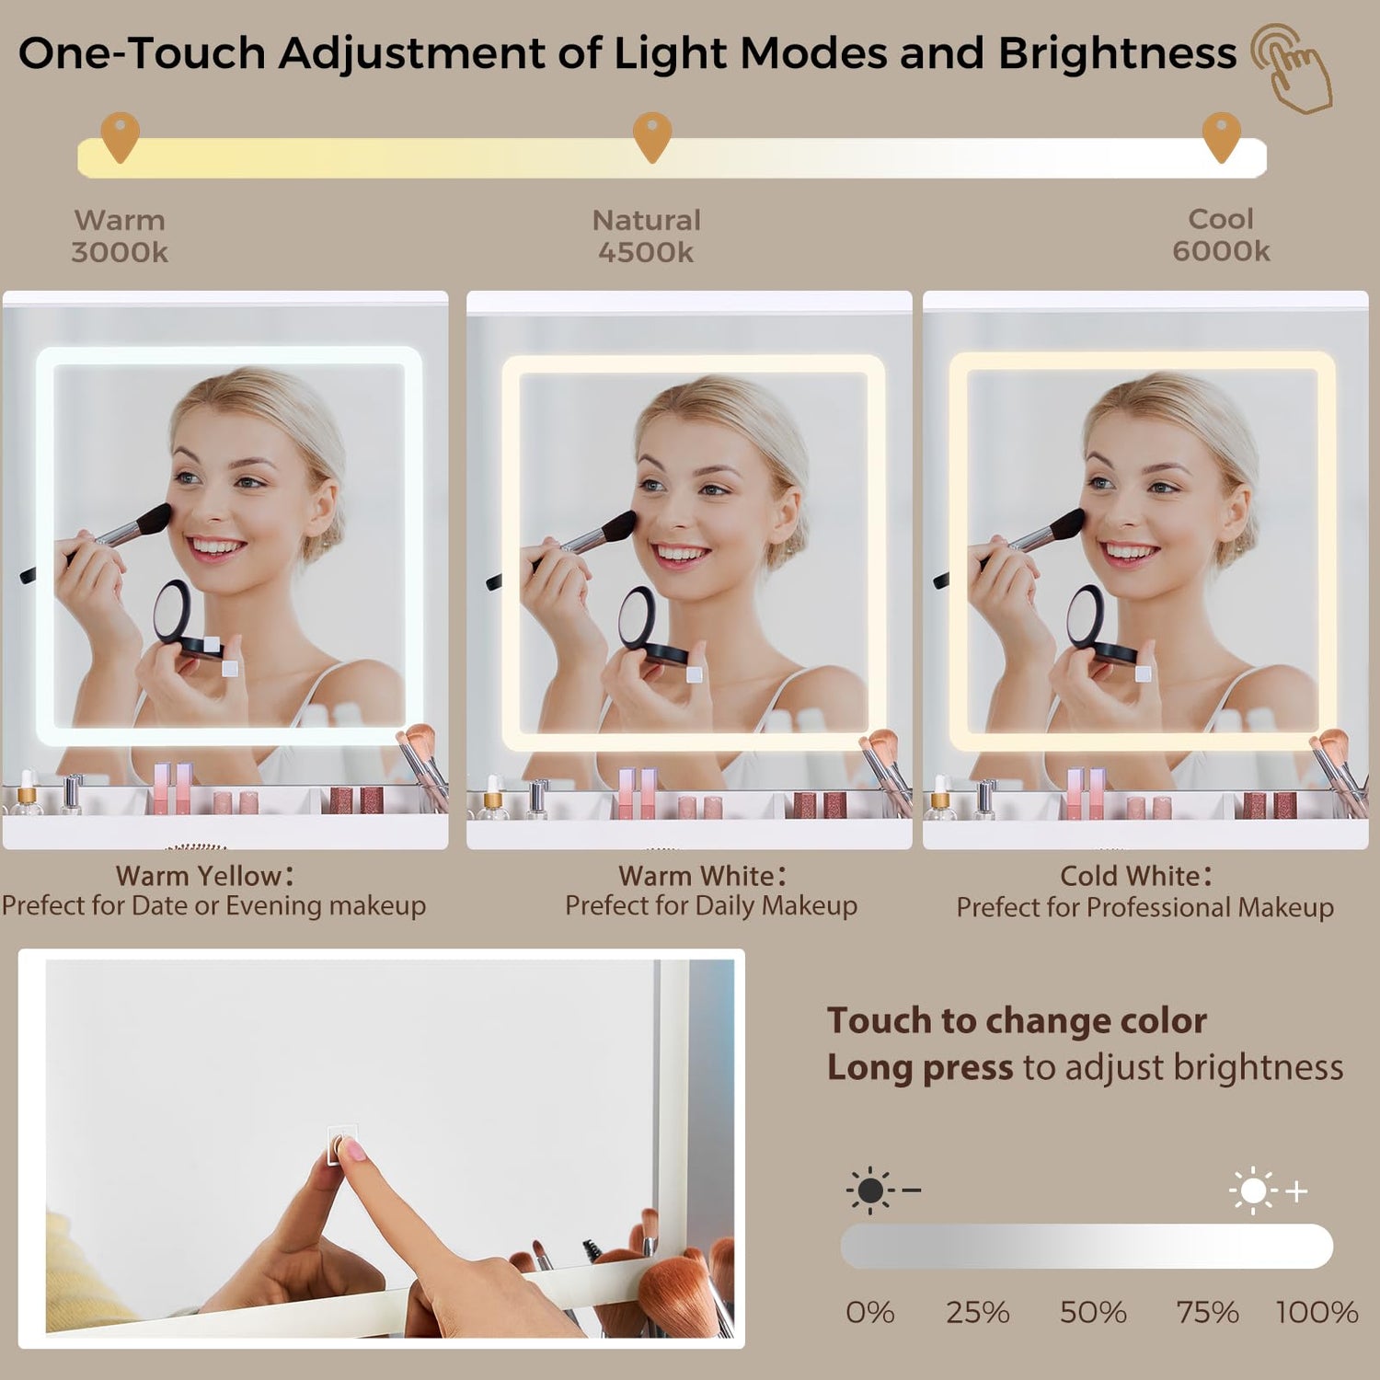Click the Touch to change color text
The image size is (1380, 1380).
(1017, 1020)
